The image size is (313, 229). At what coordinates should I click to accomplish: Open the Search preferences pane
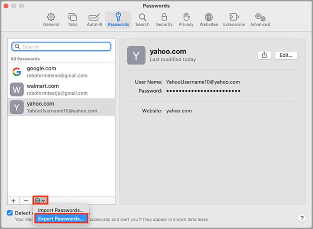(x=142, y=20)
